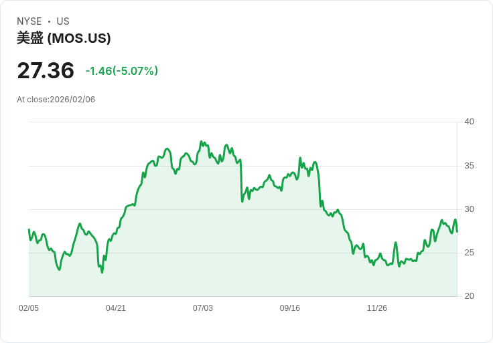Click the starting point of price line
Viewport: 493px width, 343px height.
click(x=29, y=229)
